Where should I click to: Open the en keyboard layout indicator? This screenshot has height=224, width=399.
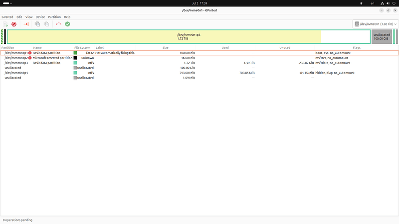coord(372,3)
